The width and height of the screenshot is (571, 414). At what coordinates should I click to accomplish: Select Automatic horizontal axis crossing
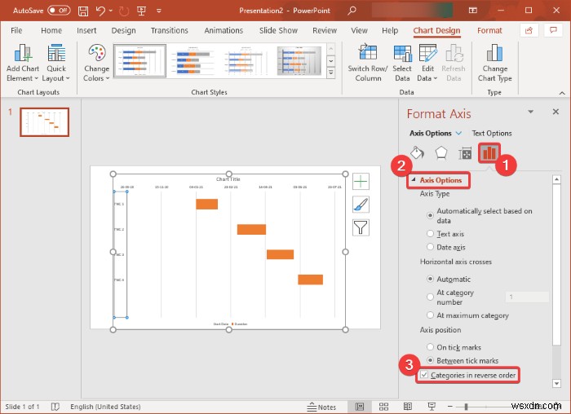coord(430,279)
